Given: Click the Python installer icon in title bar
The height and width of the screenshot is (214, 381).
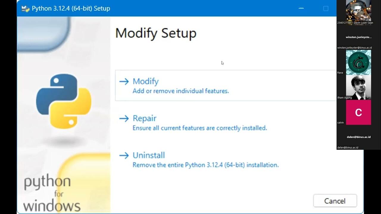Looking at the screenshot, I should (x=26, y=9).
